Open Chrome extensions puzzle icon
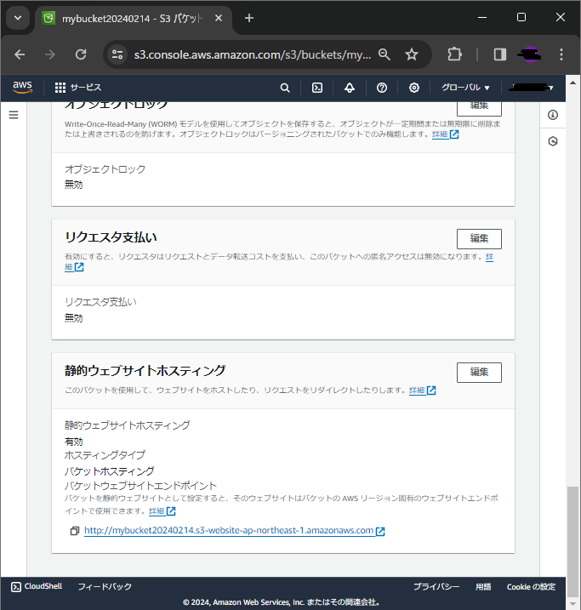 (454, 54)
